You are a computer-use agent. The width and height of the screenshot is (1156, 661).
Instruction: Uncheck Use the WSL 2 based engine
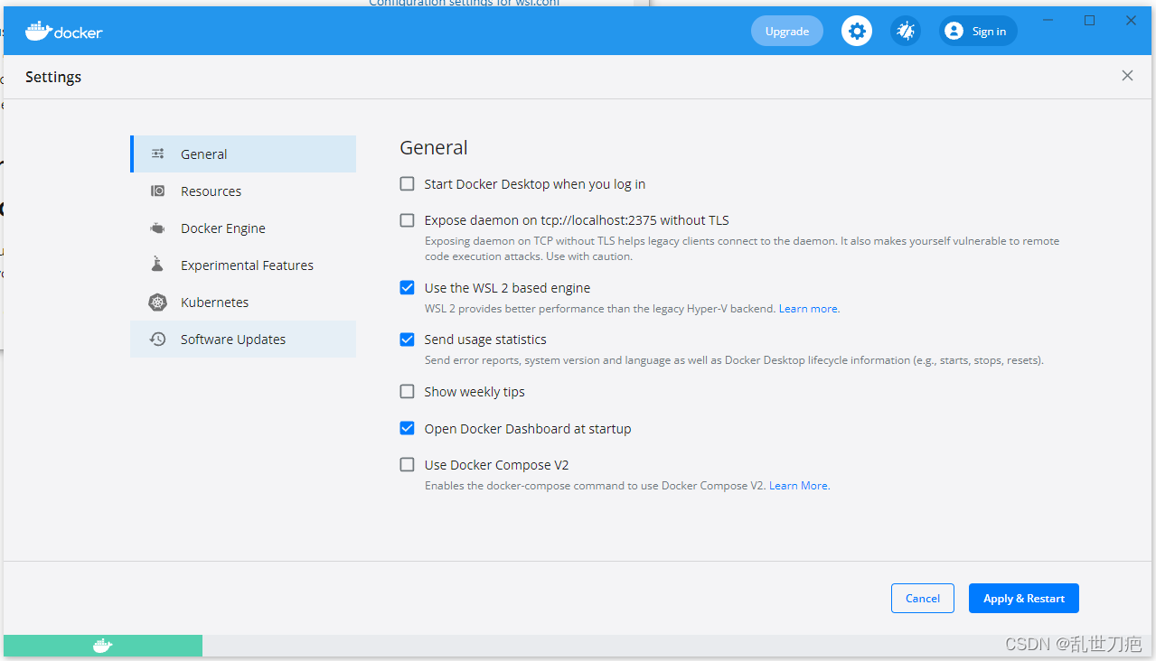pos(408,288)
